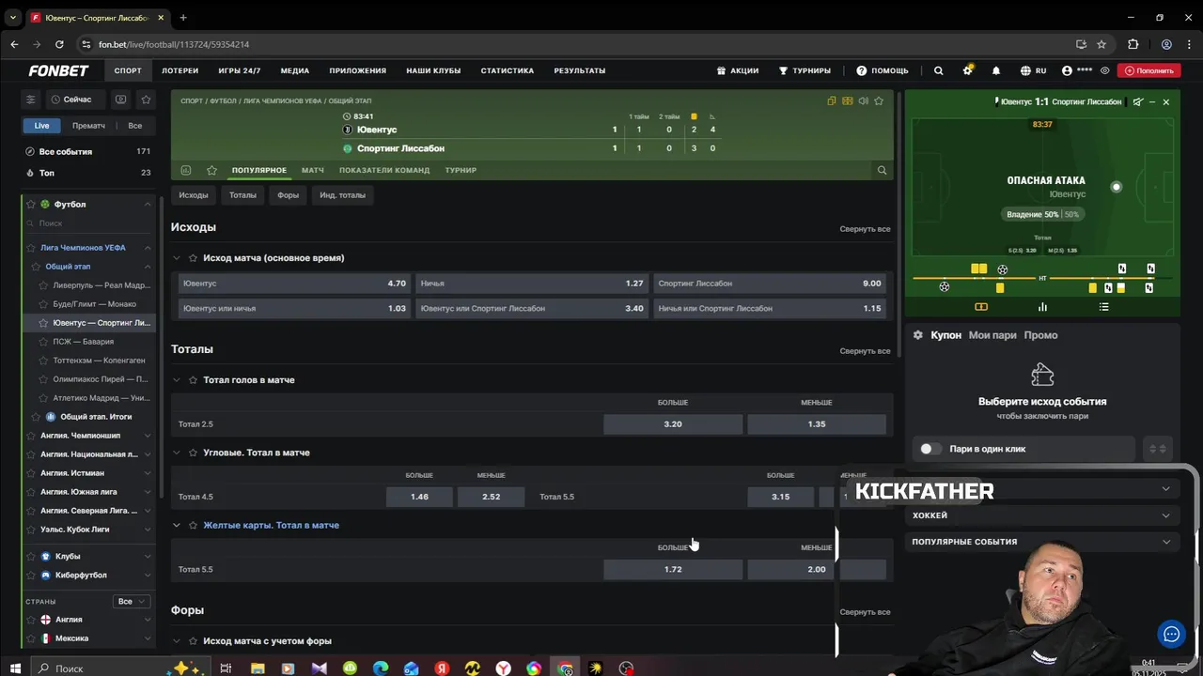
Task: Click the user account profile icon
Action: (1067, 70)
